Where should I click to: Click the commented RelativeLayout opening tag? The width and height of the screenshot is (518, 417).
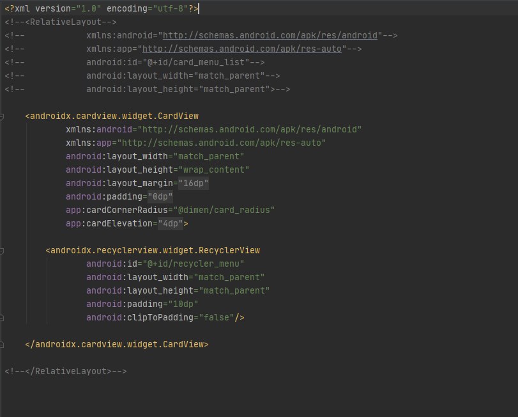[61, 22]
